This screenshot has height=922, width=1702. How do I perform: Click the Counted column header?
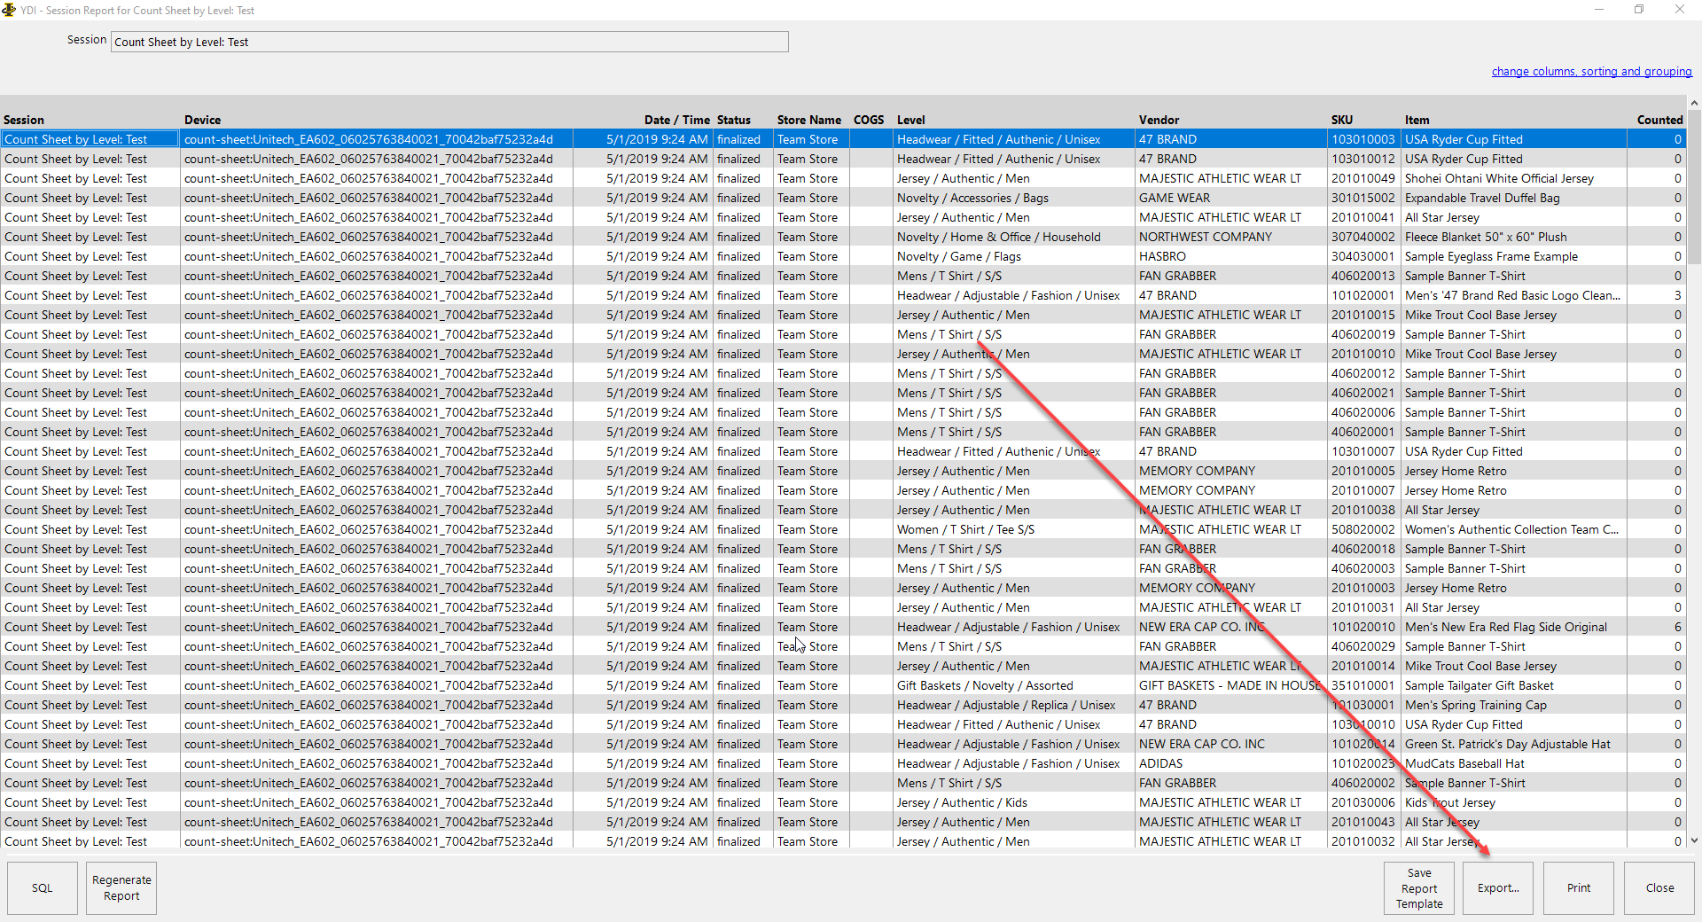[1659, 120]
